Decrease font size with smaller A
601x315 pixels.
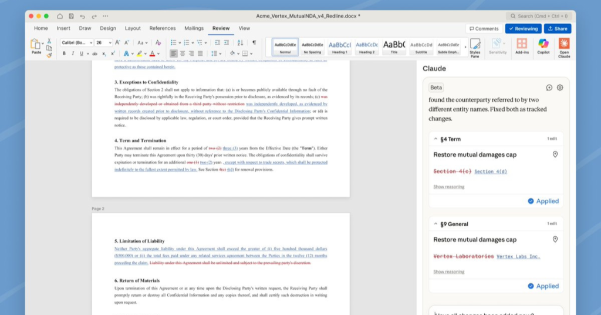point(127,42)
